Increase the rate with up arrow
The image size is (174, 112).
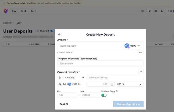112,83
